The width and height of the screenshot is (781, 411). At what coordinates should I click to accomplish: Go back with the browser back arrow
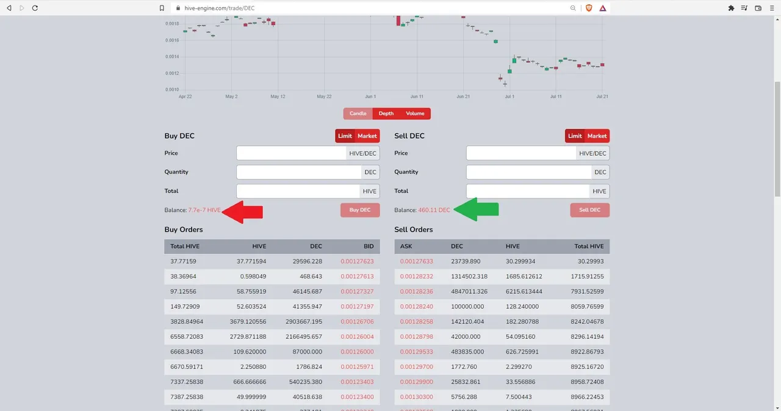pyautogui.click(x=9, y=8)
